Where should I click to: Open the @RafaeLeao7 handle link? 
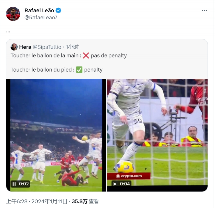click(x=41, y=18)
